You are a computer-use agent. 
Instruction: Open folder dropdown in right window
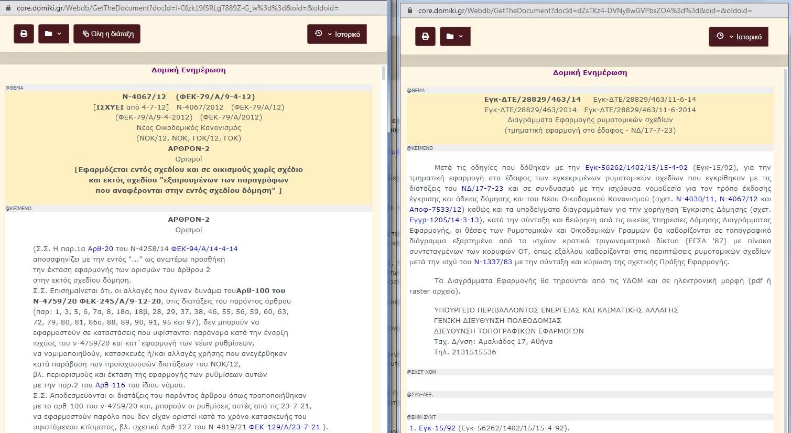(455, 37)
